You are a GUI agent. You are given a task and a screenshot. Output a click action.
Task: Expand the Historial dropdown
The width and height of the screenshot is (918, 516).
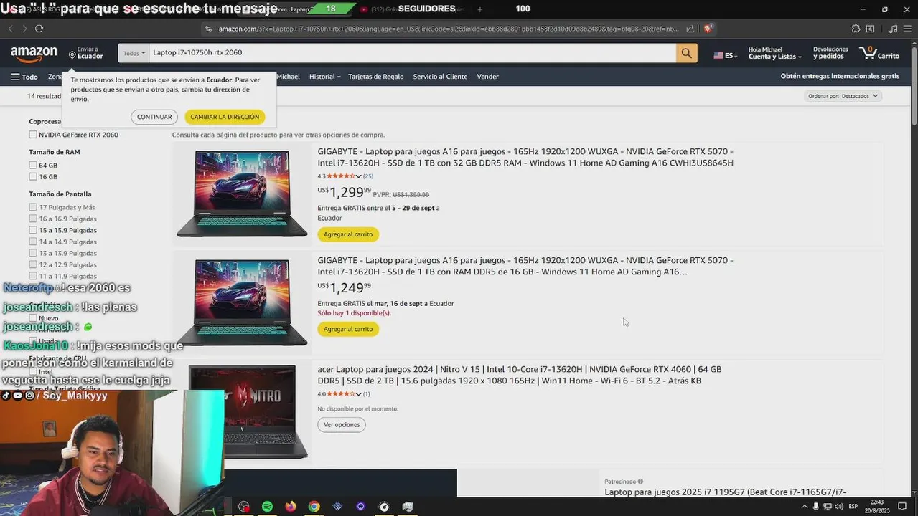pos(324,77)
